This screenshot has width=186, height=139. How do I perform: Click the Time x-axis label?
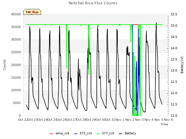(164, 124)
